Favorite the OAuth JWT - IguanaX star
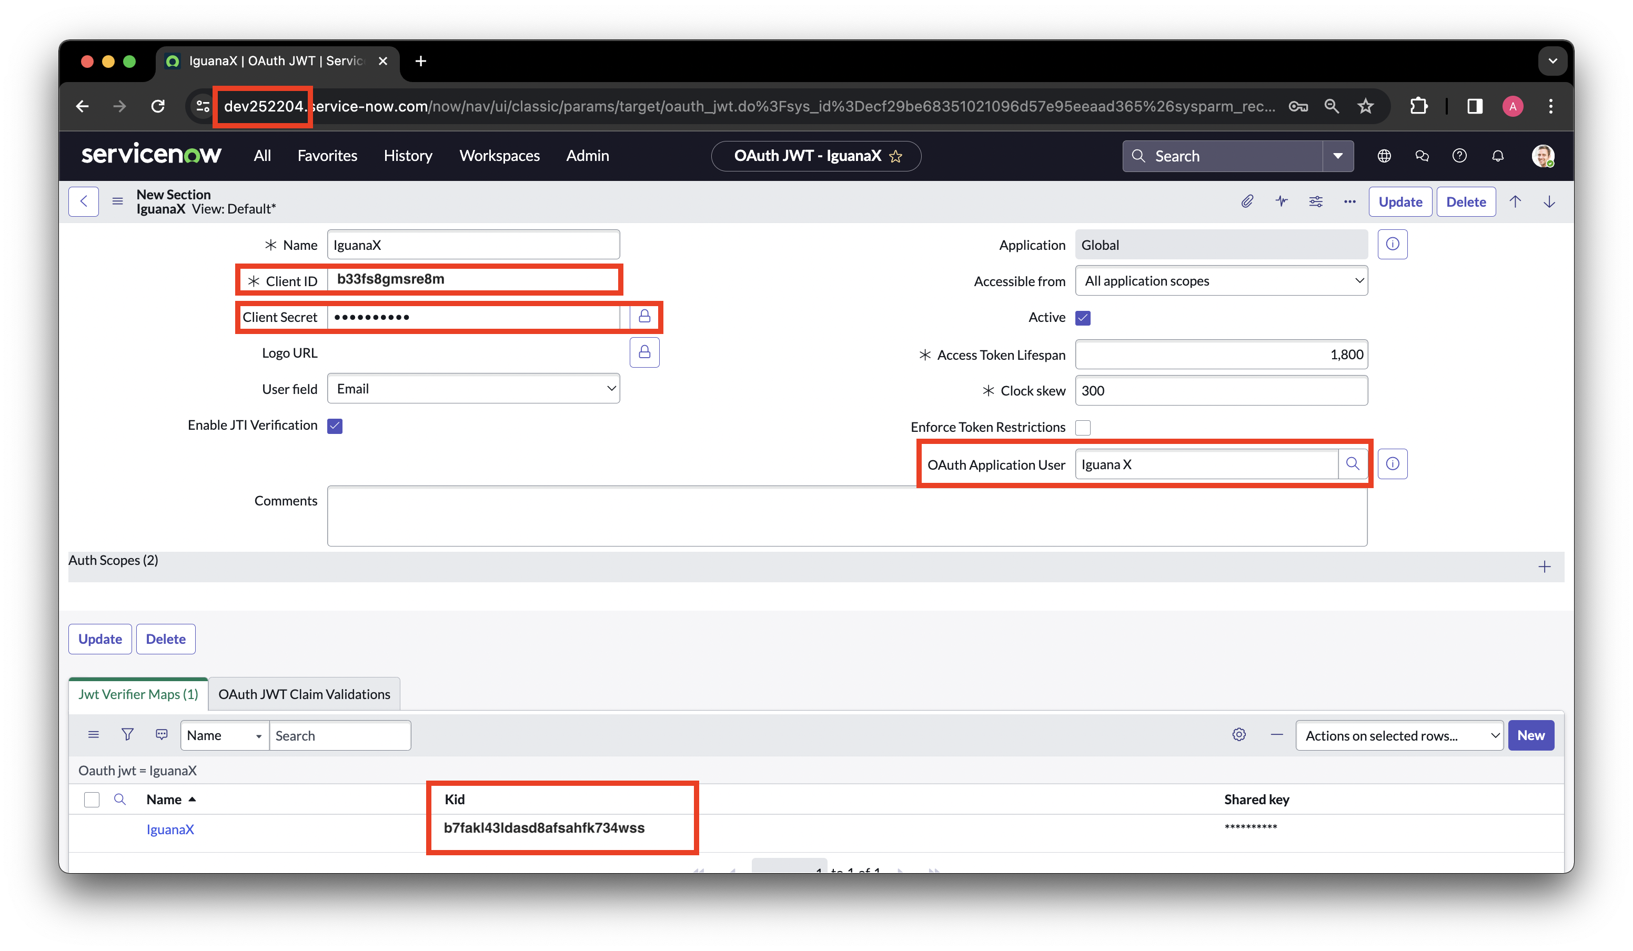Screen dimensions: 1633x951 [895, 156]
